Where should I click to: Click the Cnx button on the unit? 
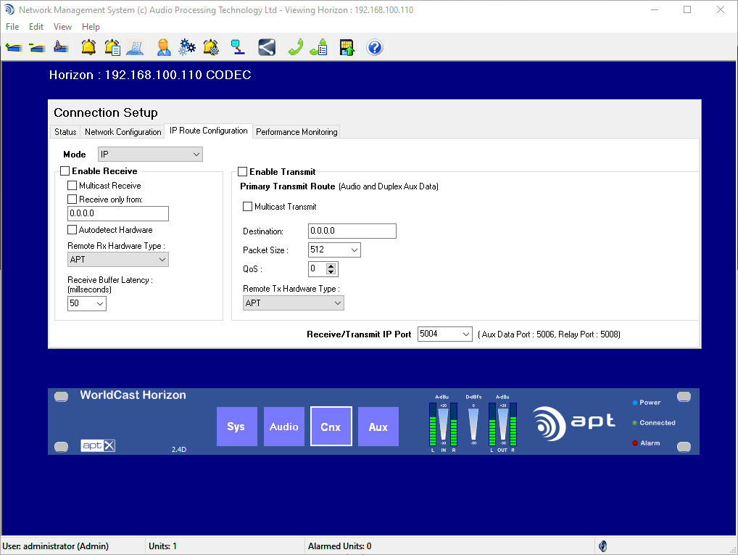(331, 427)
